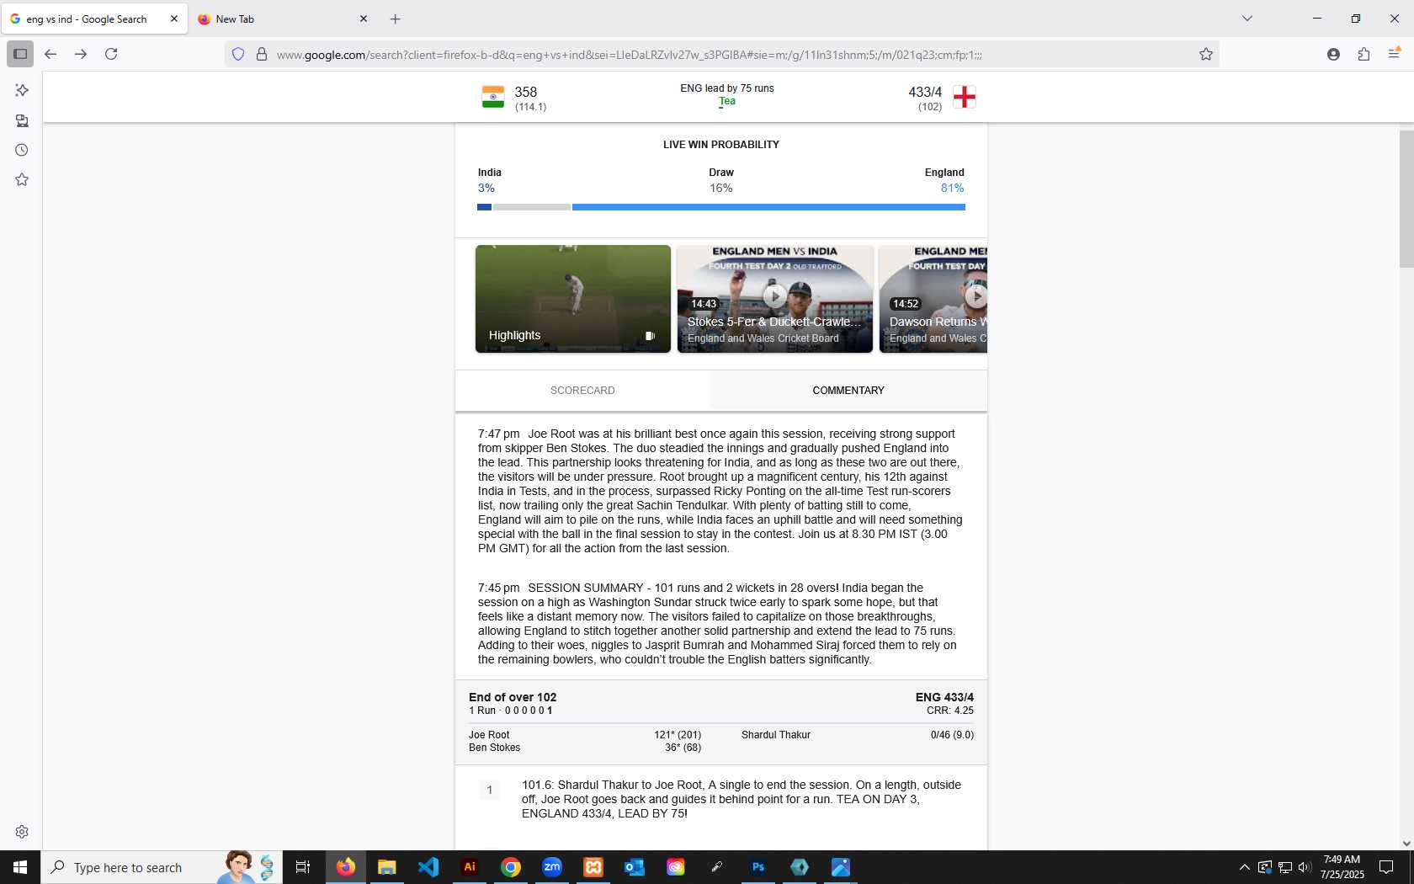The image size is (1414, 884).
Task: Open synced tabs sidebar icon
Action: tap(22, 120)
